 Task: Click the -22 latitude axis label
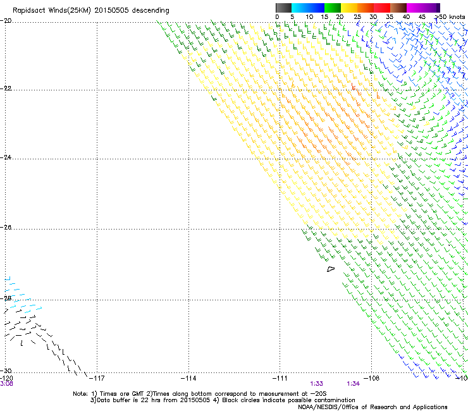pos(6,89)
